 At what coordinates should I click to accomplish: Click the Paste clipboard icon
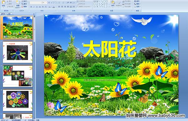3,3
